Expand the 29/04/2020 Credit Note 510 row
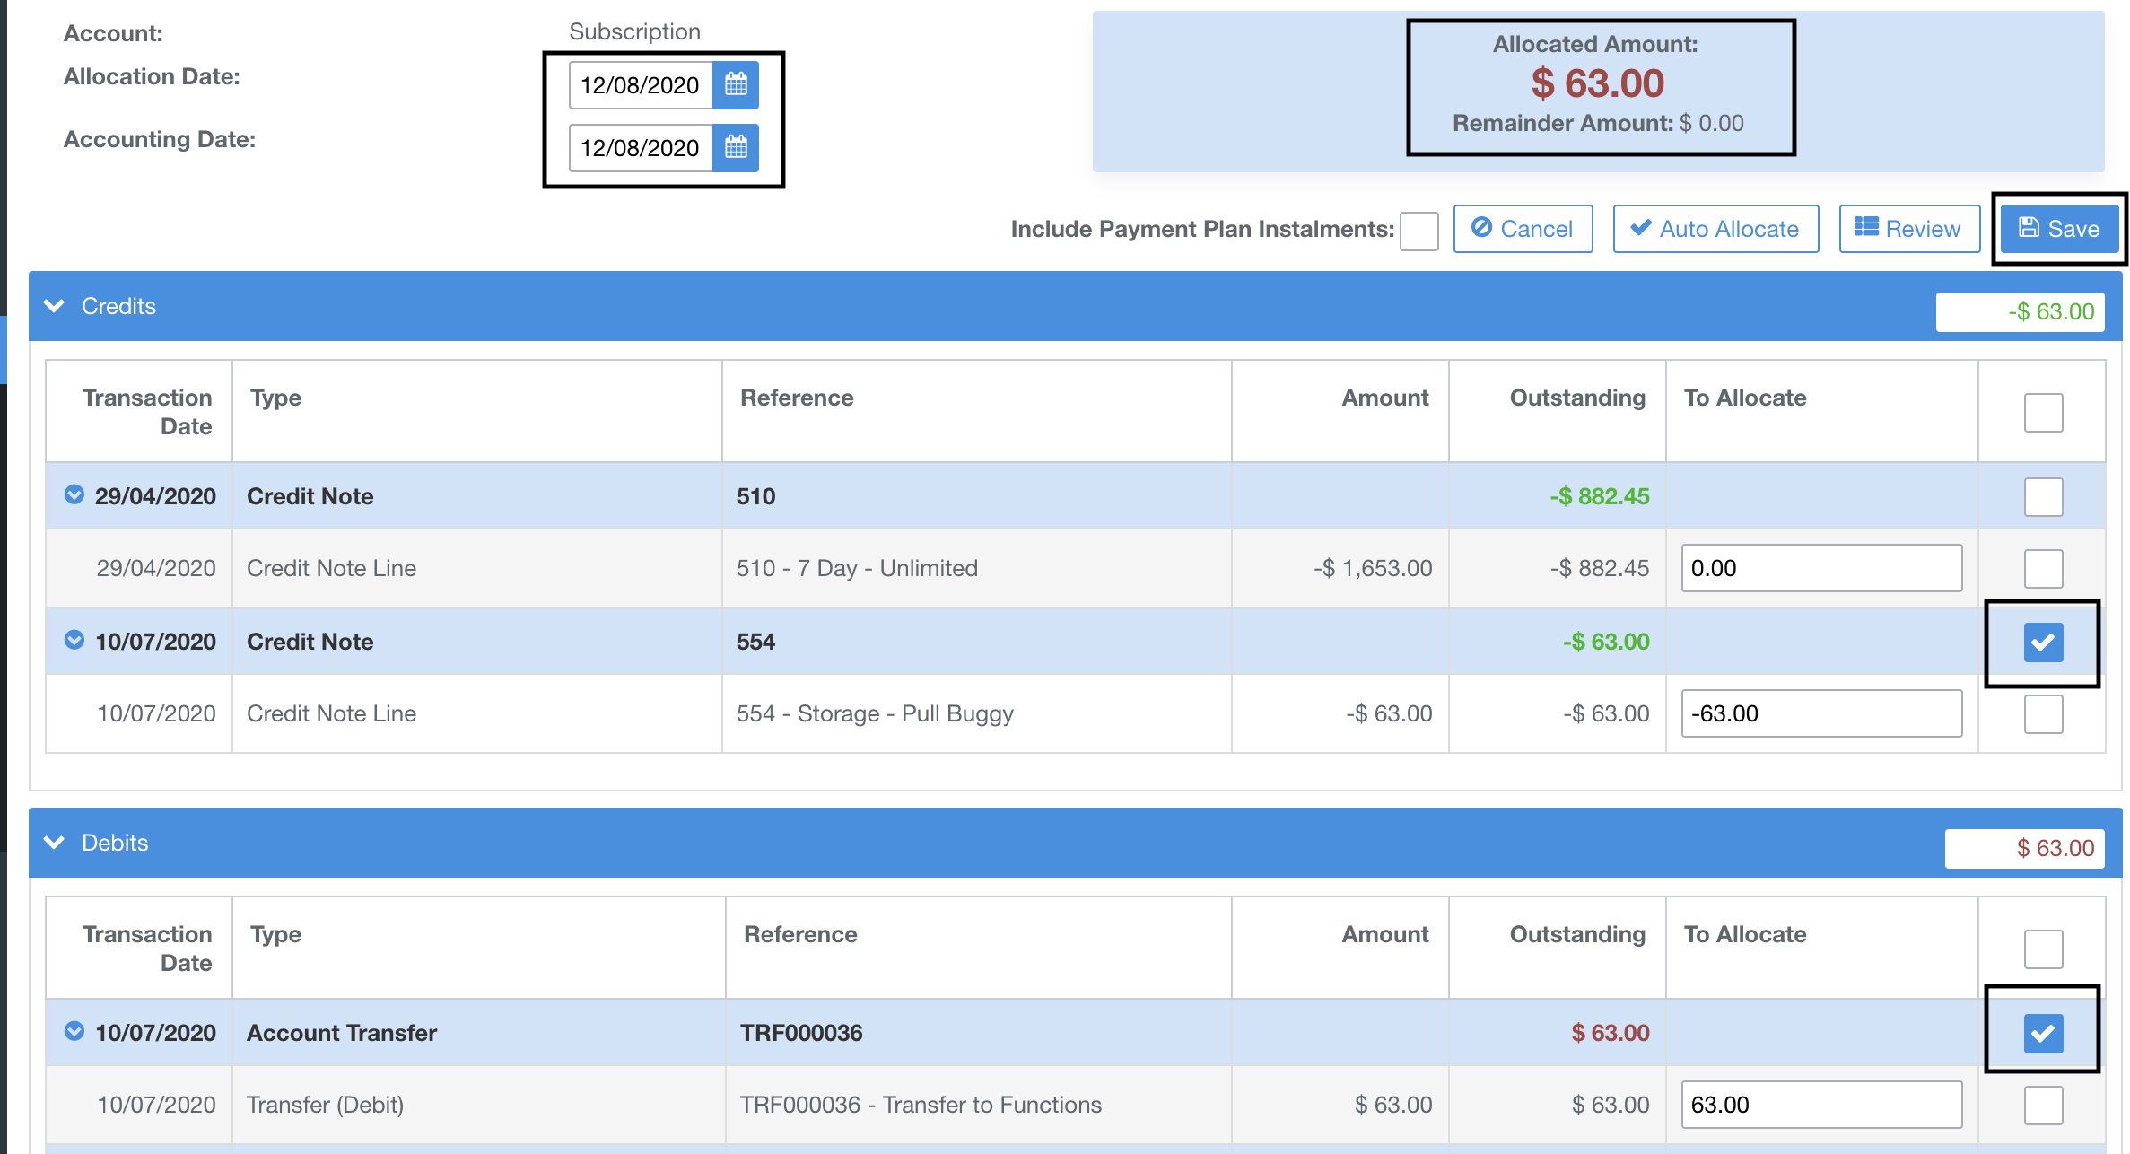Viewport: 2130px width, 1154px height. pyautogui.click(x=74, y=495)
